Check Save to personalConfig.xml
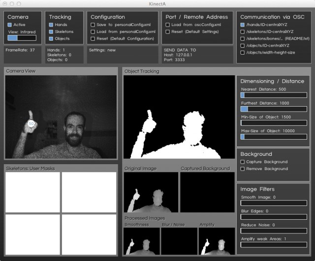 point(93,25)
